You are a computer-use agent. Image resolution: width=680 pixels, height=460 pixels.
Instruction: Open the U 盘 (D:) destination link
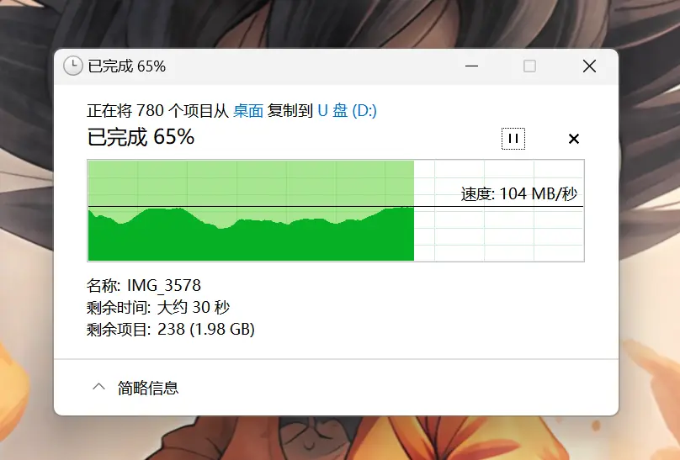[x=347, y=111]
